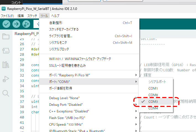Expand the C++ Exceptions: "Disabled" submenu
Image resolution: width=196 pixels, height=132 pixels.
point(89,111)
